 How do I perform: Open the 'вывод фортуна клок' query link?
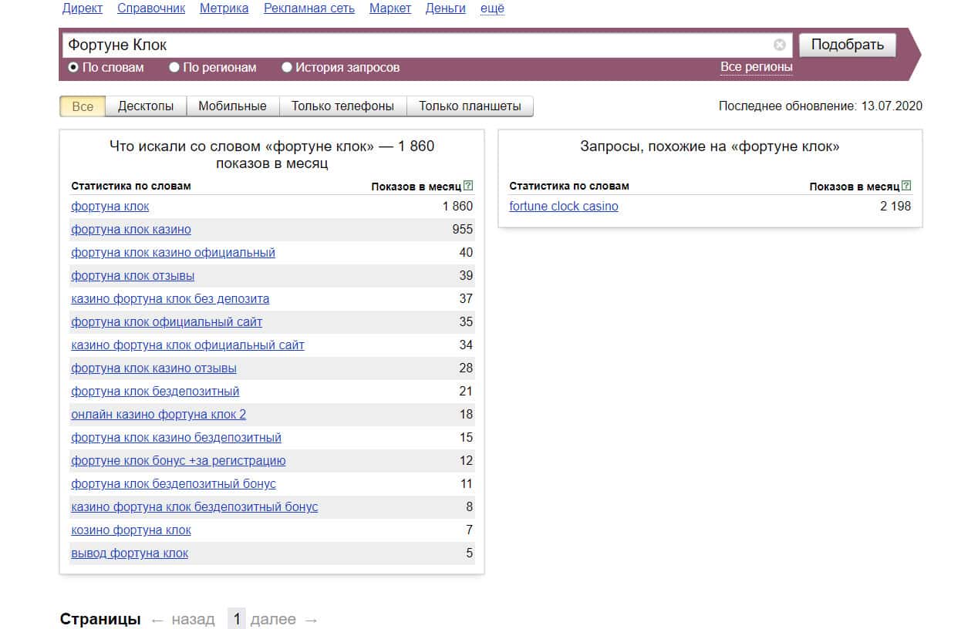click(130, 553)
